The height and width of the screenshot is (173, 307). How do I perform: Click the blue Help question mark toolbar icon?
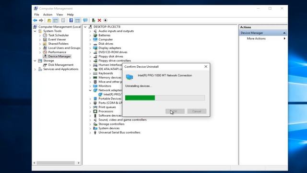71,20
